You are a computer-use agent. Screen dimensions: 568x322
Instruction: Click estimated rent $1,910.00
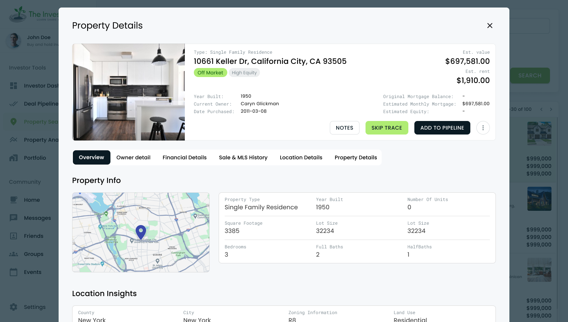[x=473, y=80]
